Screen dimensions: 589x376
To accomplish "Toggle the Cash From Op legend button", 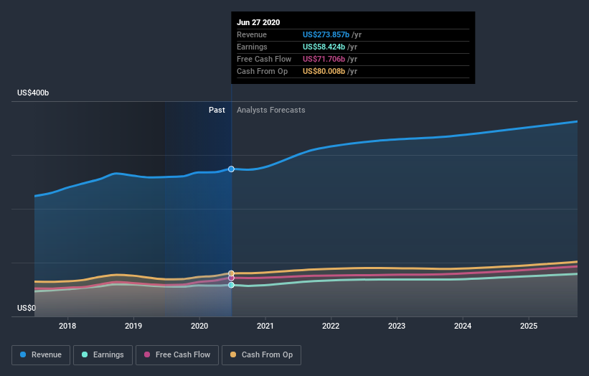I will point(261,355).
